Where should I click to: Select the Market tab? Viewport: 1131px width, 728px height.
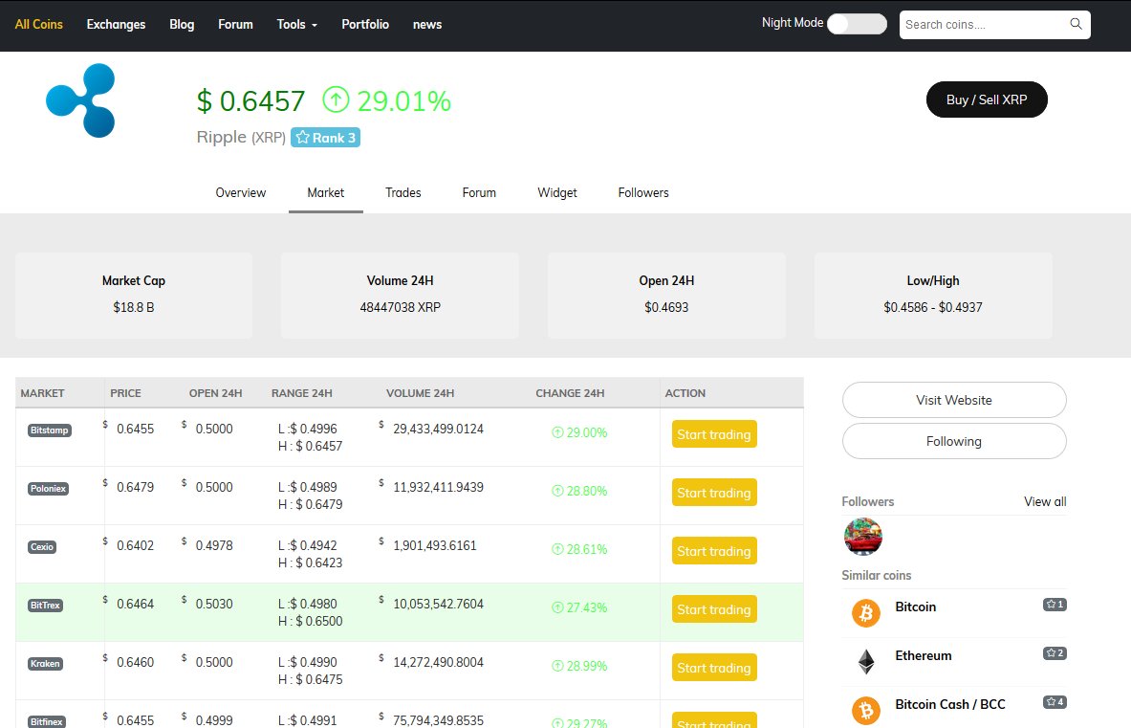pyautogui.click(x=326, y=192)
